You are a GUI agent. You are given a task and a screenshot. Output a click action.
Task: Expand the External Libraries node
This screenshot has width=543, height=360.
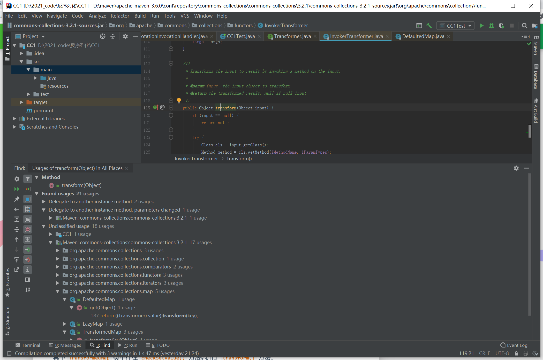click(x=14, y=118)
